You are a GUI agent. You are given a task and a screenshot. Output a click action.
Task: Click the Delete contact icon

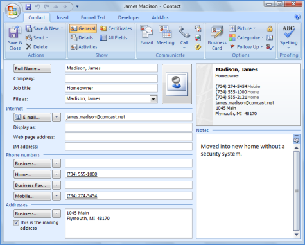click(x=37, y=47)
